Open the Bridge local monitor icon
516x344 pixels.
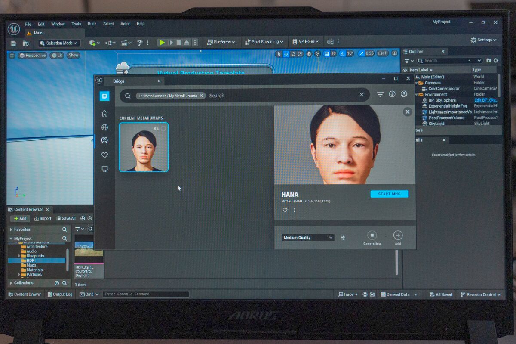click(x=104, y=169)
